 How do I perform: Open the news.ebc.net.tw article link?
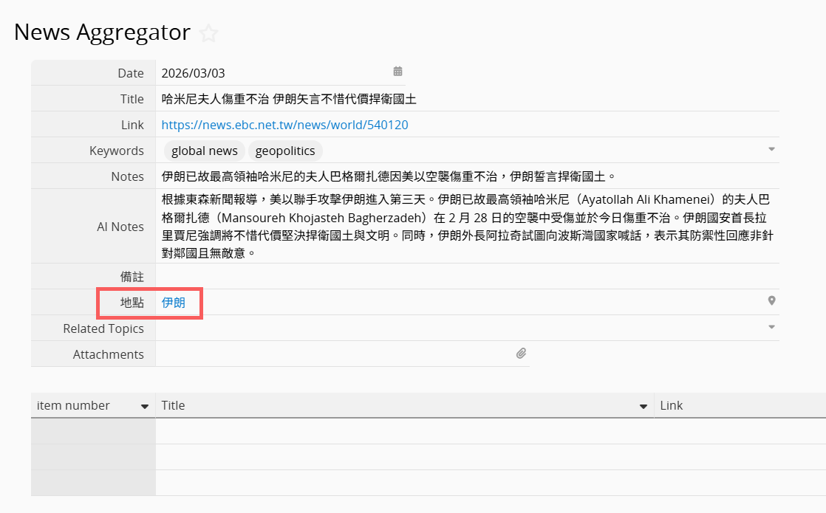pyautogui.click(x=284, y=125)
